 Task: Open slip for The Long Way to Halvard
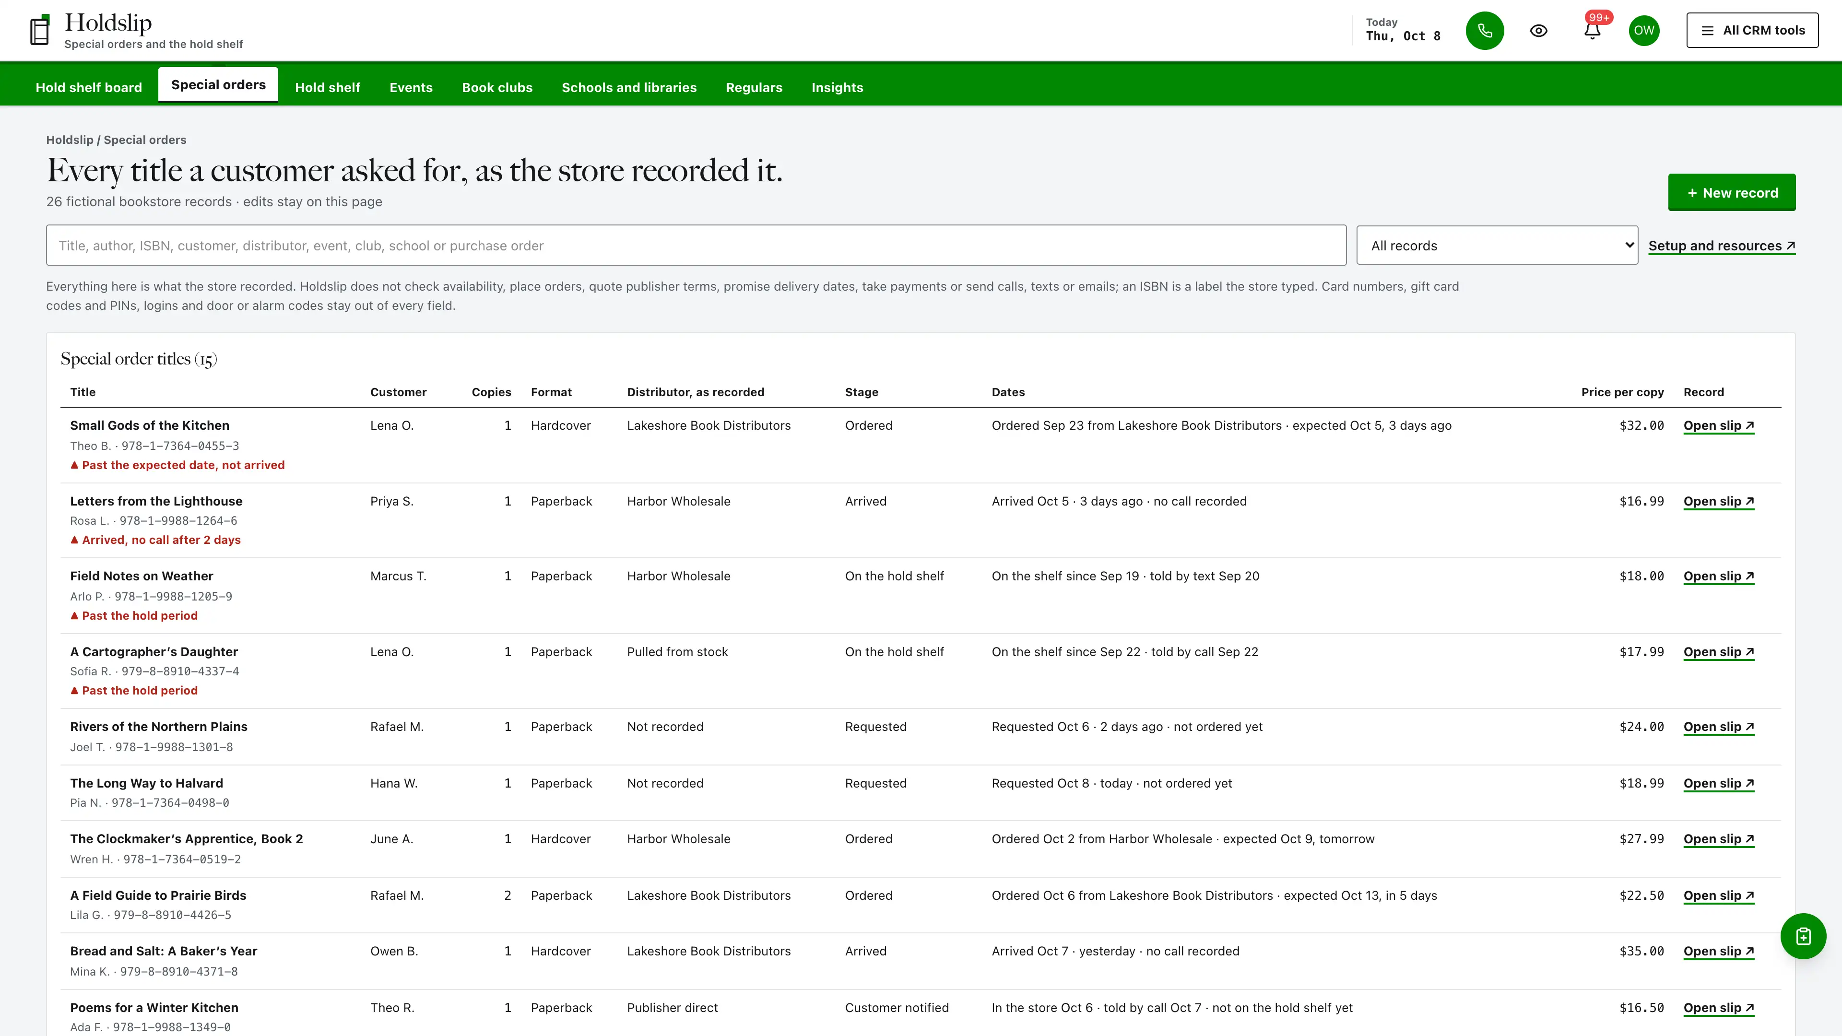(x=1718, y=784)
